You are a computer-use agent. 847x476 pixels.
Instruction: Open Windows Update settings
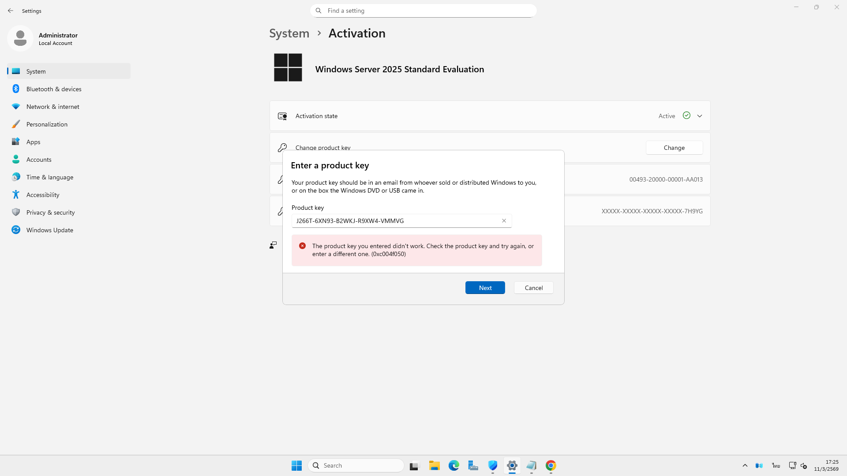click(x=50, y=230)
